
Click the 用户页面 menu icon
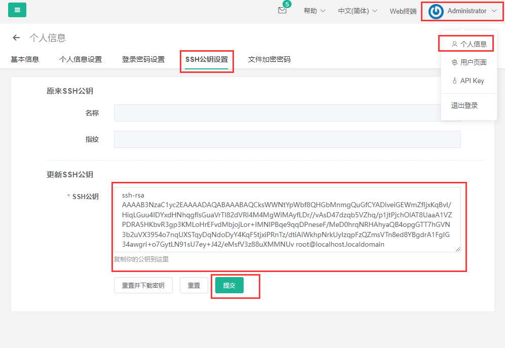455,61
